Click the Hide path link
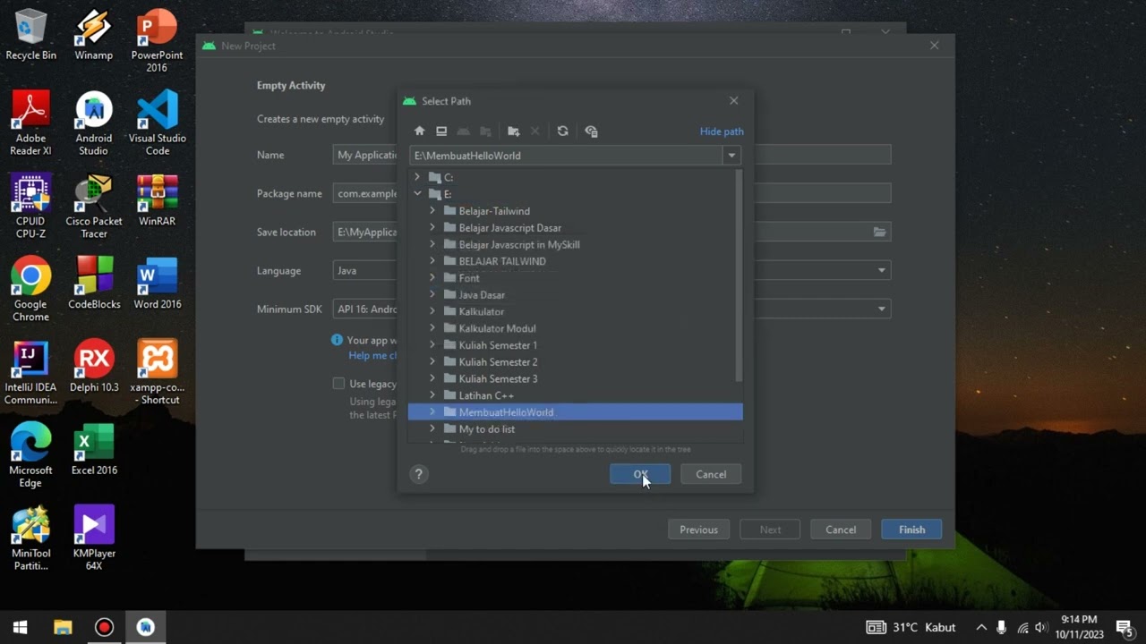The height and width of the screenshot is (644, 1146). (722, 131)
